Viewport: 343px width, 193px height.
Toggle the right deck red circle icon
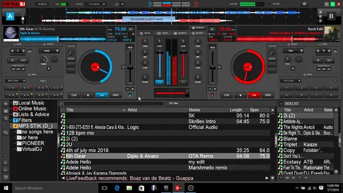tap(212, 95)
